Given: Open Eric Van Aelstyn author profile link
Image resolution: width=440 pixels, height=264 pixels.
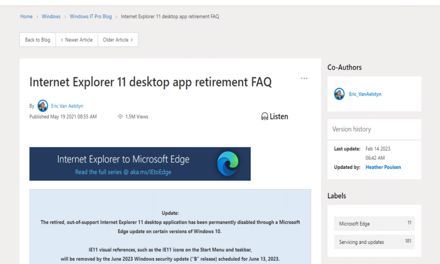Looking at the screenshot, I should coord(67,106).
